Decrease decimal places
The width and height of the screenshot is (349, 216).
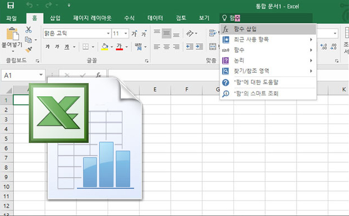(x=333, y=47)
